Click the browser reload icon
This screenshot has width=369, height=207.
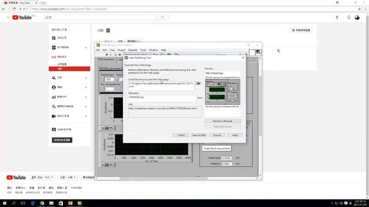(x=14, y=9)
